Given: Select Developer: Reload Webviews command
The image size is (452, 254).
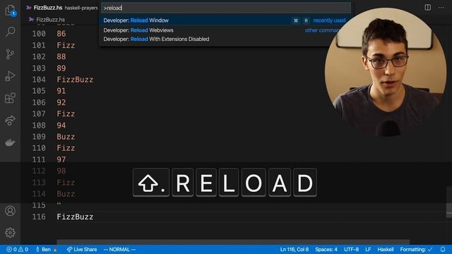Looking at the screenshot, I should click(225, 30).
